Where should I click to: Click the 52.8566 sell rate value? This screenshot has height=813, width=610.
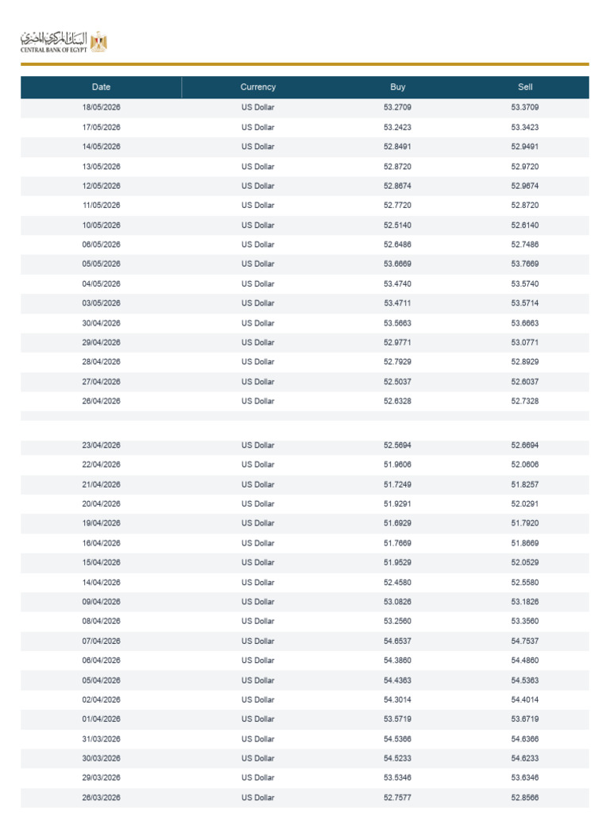point(525,797)
